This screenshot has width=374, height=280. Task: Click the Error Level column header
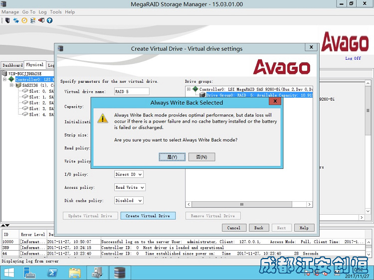click(33, 234)
